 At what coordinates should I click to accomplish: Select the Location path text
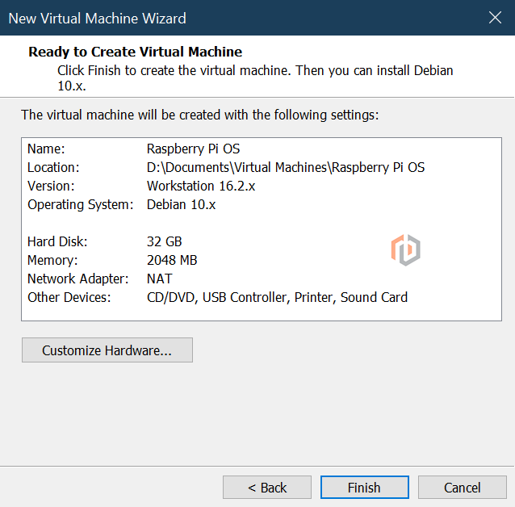(286, 168)
